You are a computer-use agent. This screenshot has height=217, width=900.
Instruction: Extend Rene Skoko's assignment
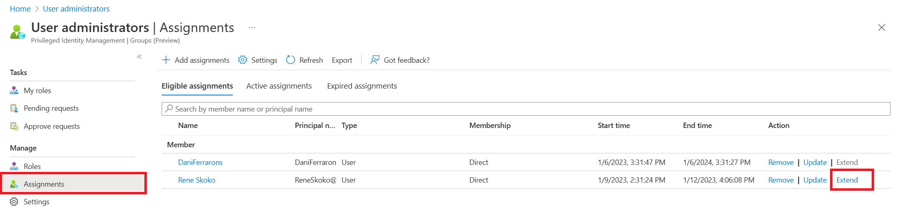[x=847, y=180]
